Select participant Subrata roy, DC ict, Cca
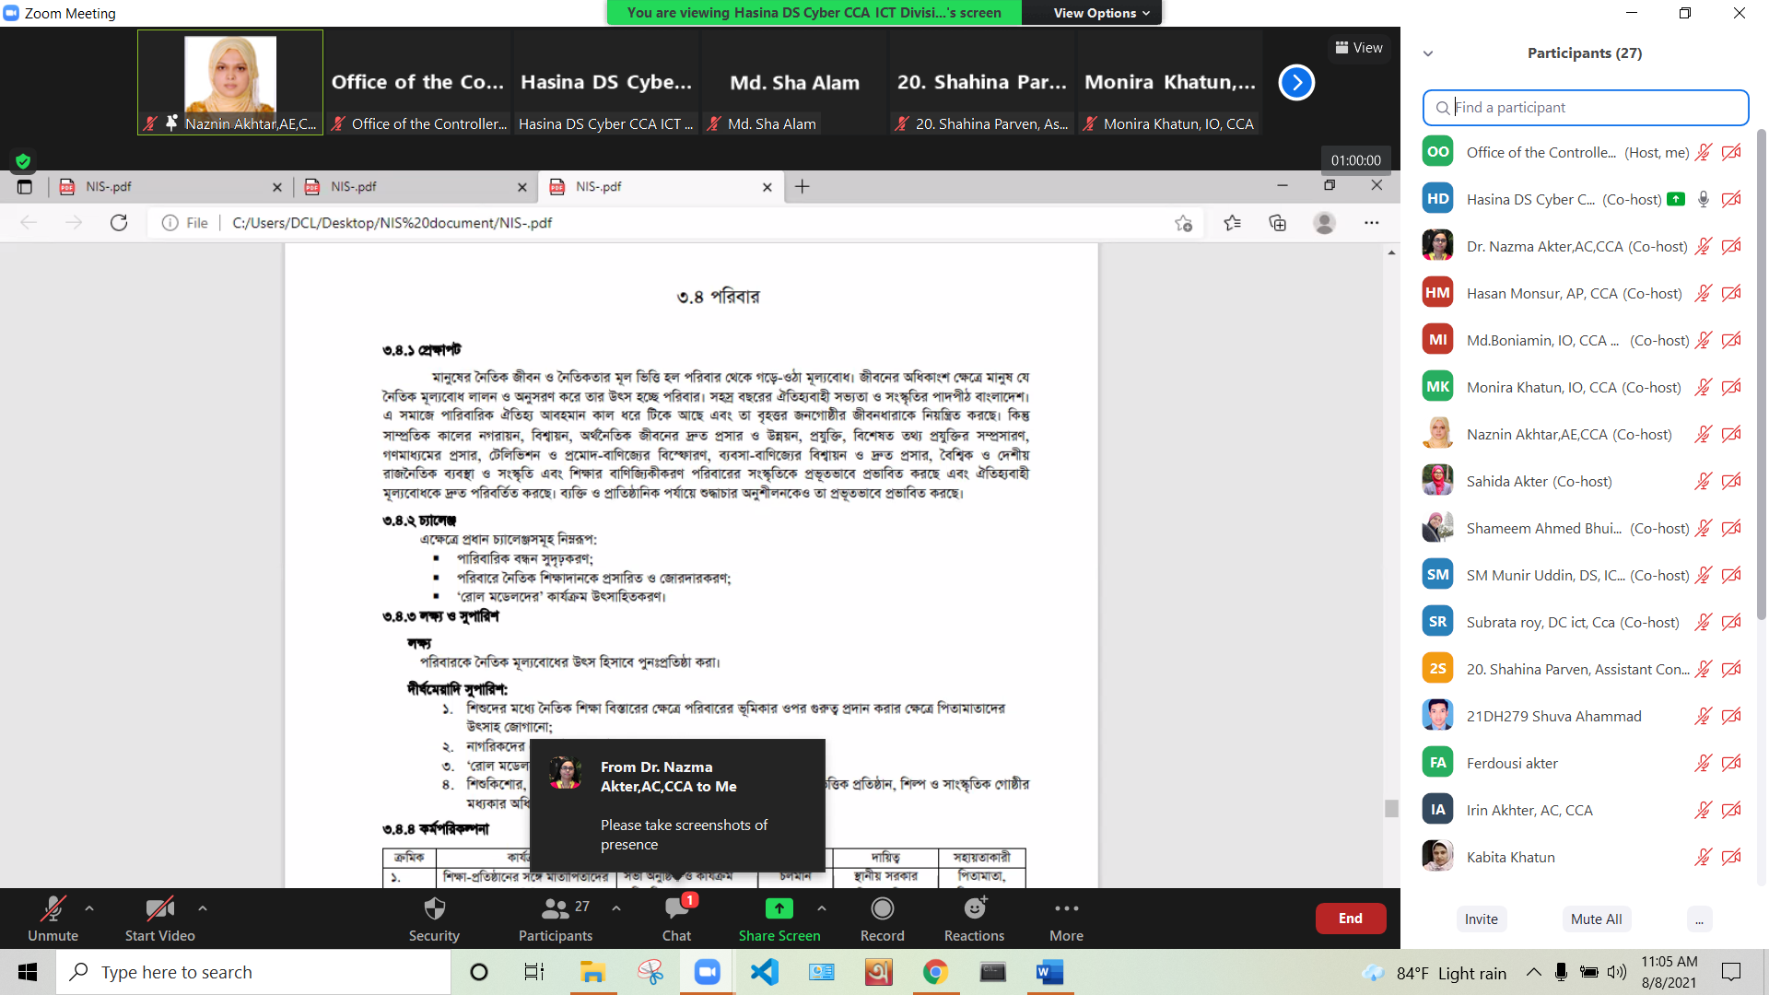Viewport: 1769px width, 995px height. click(x=1585, y=622)
